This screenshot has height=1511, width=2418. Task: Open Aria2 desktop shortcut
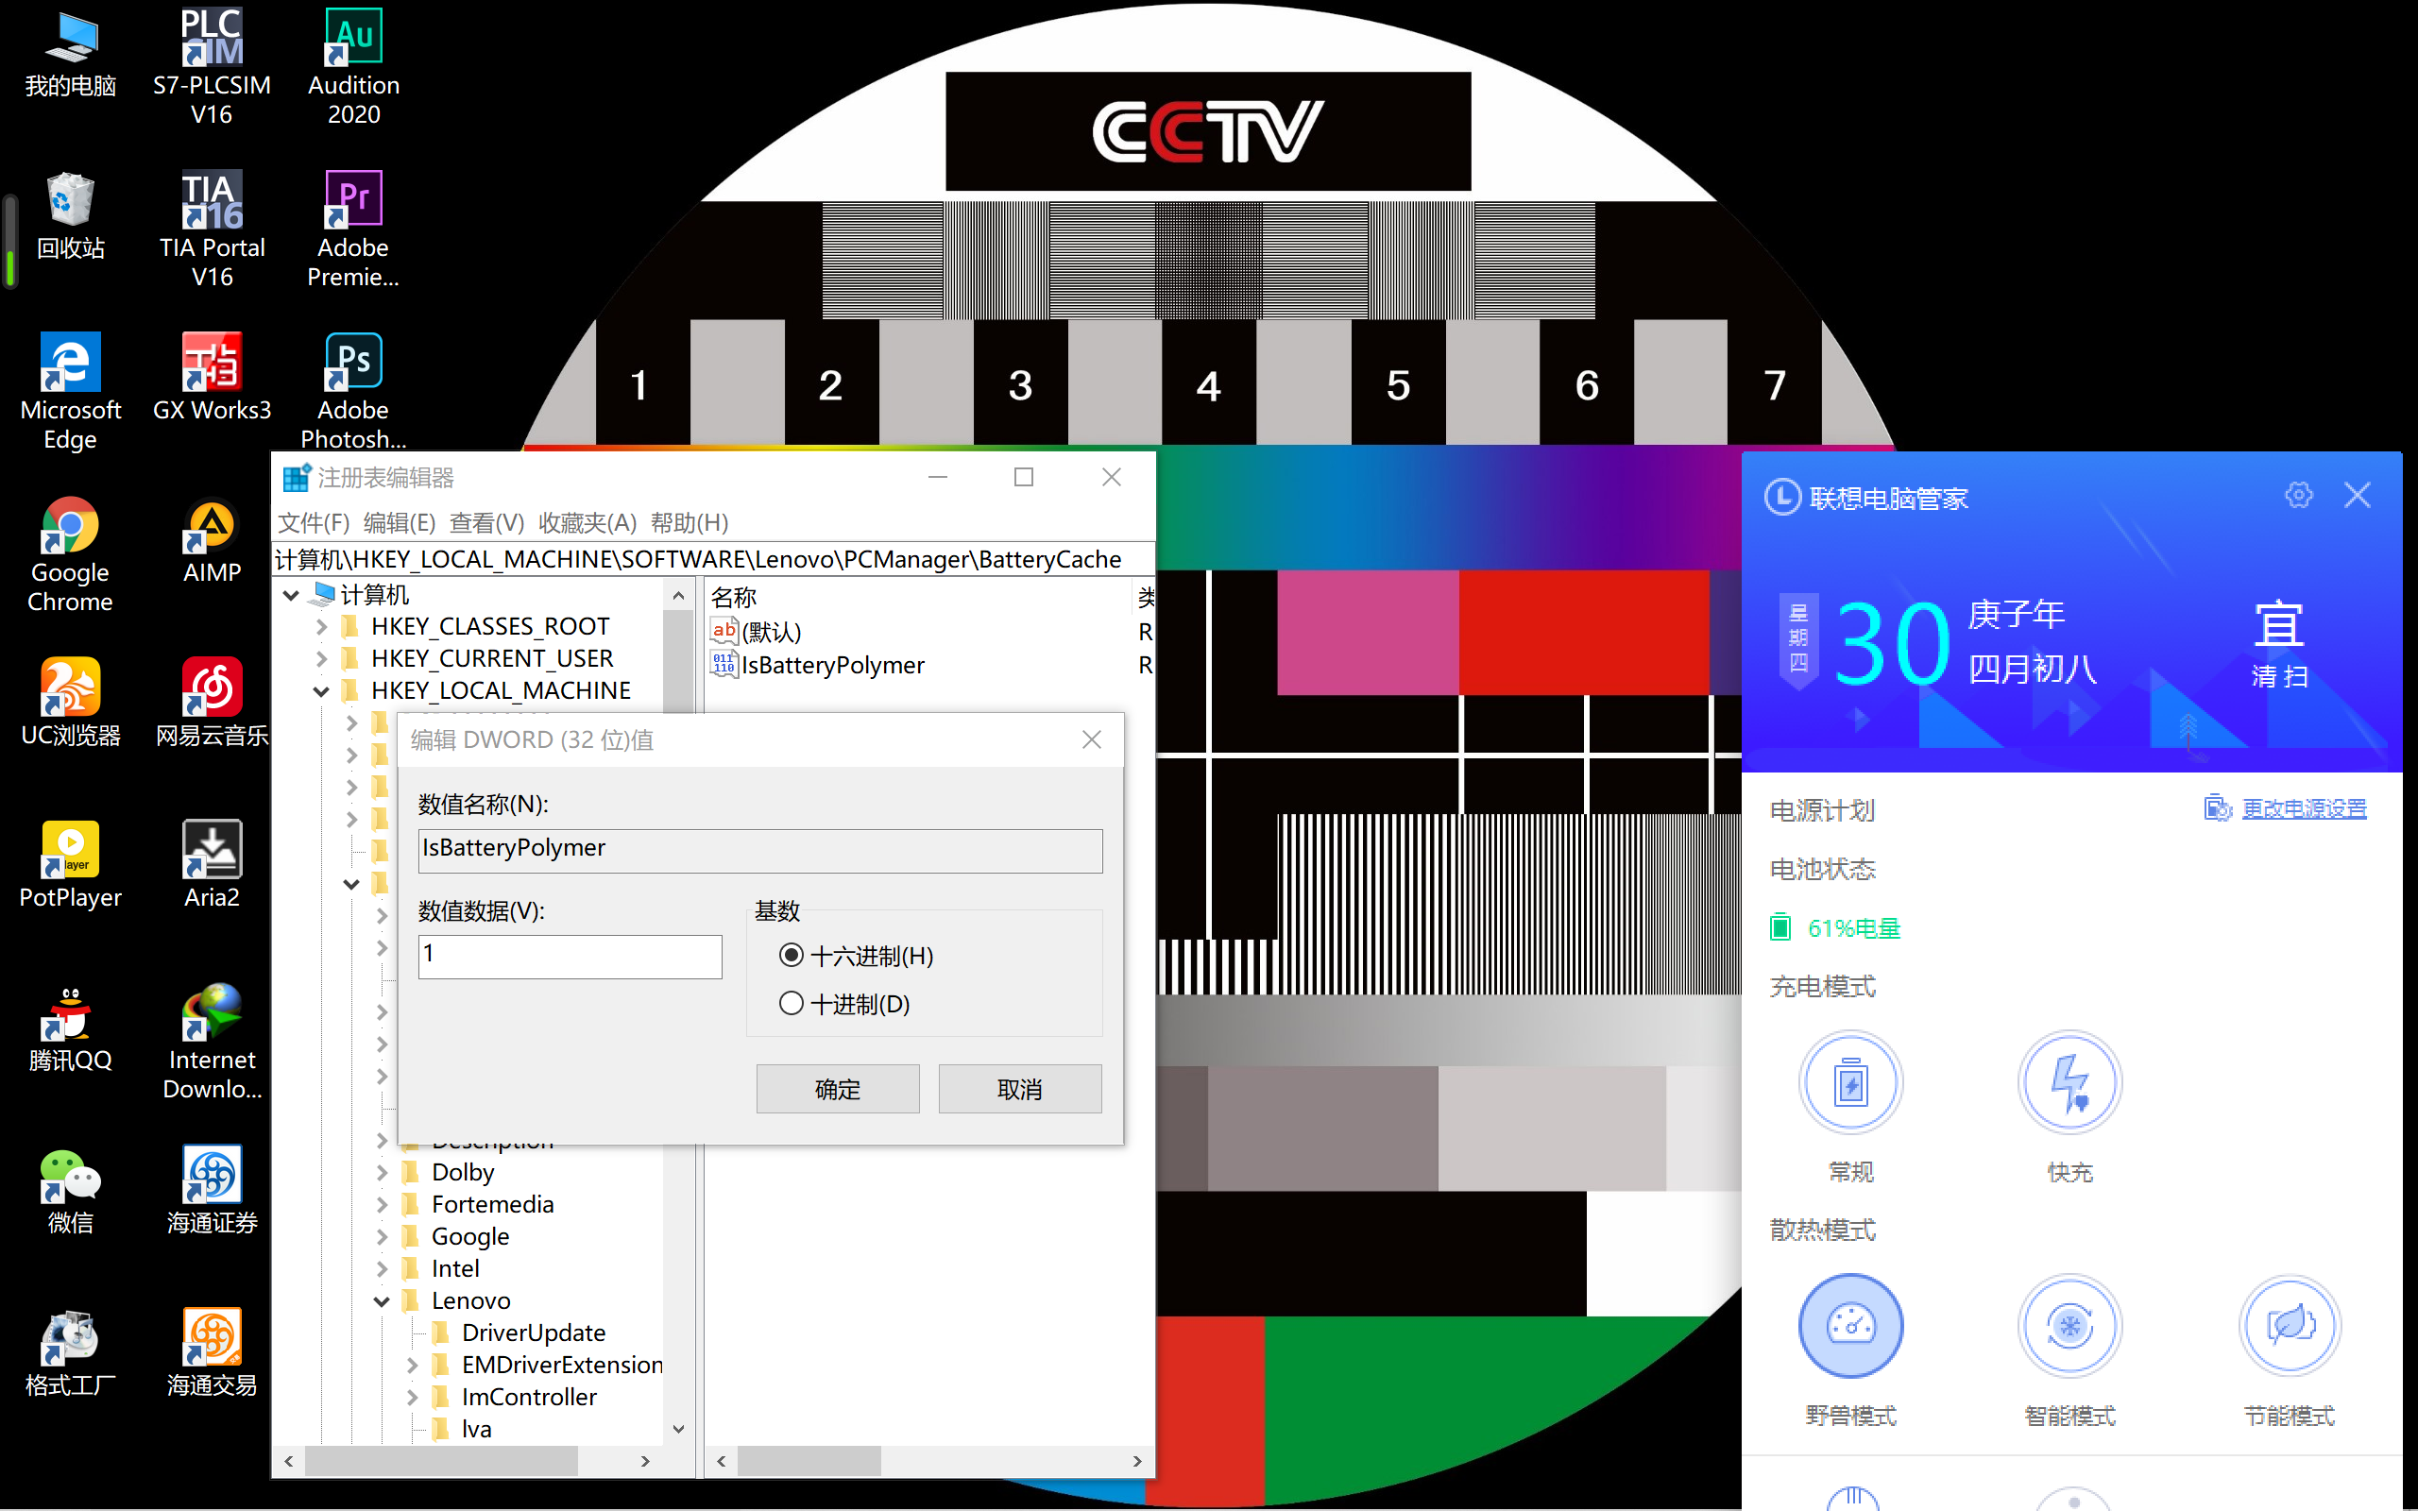pos(212,864)
